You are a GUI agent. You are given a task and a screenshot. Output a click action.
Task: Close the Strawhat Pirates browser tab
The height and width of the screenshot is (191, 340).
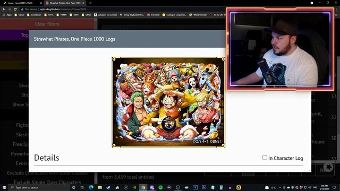[83, 3]
